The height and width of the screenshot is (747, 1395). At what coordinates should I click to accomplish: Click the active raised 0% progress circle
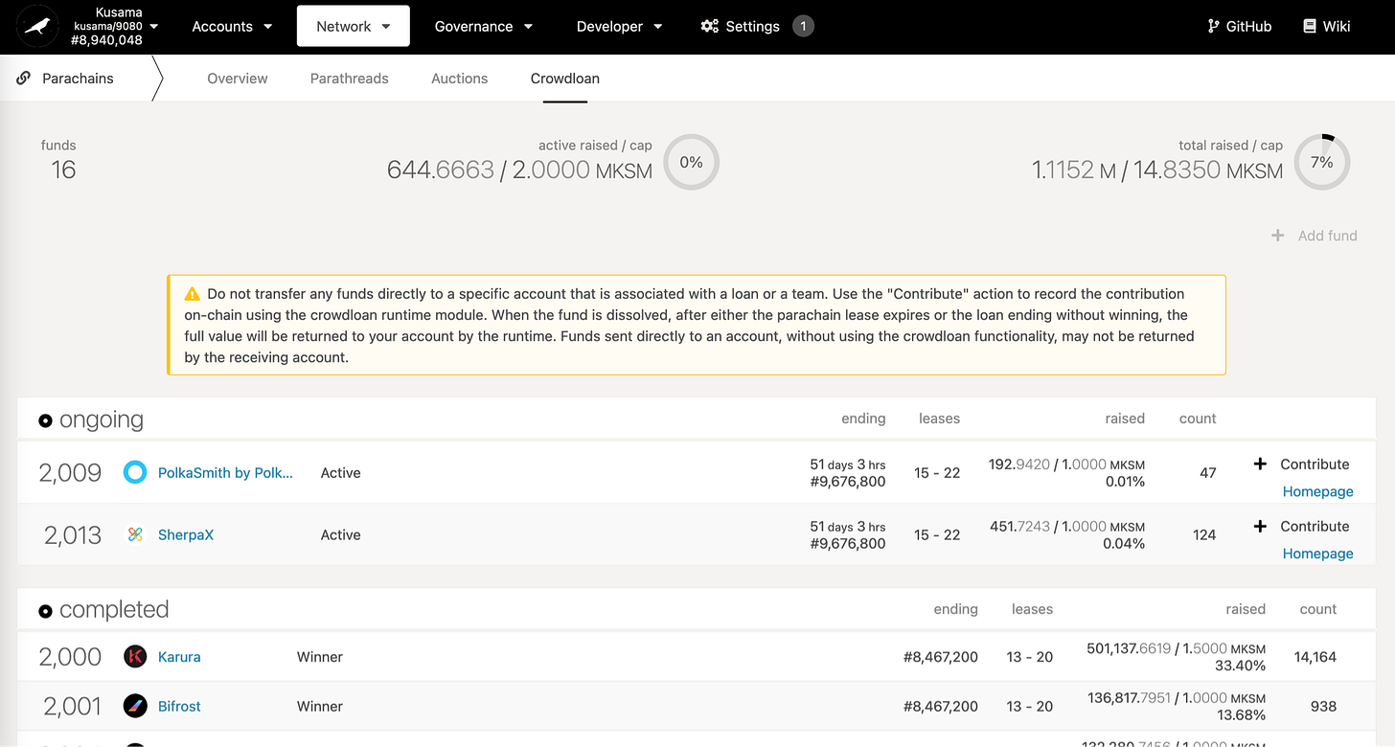point(691,163)
